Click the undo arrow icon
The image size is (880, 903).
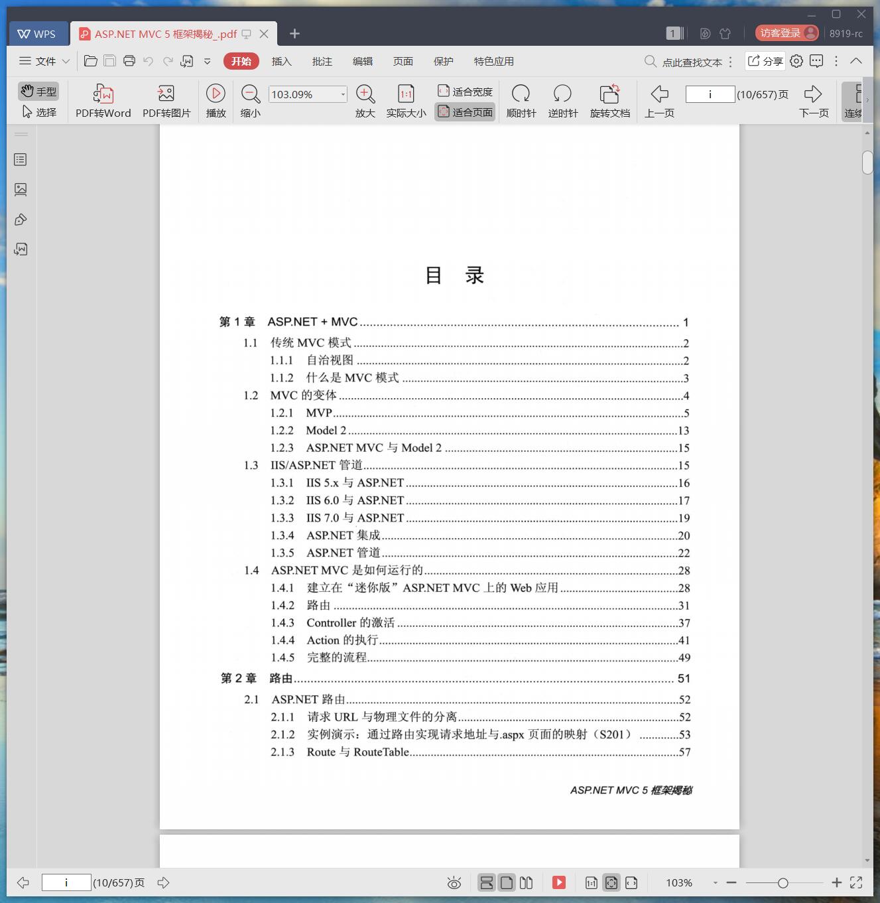(149, 61)
